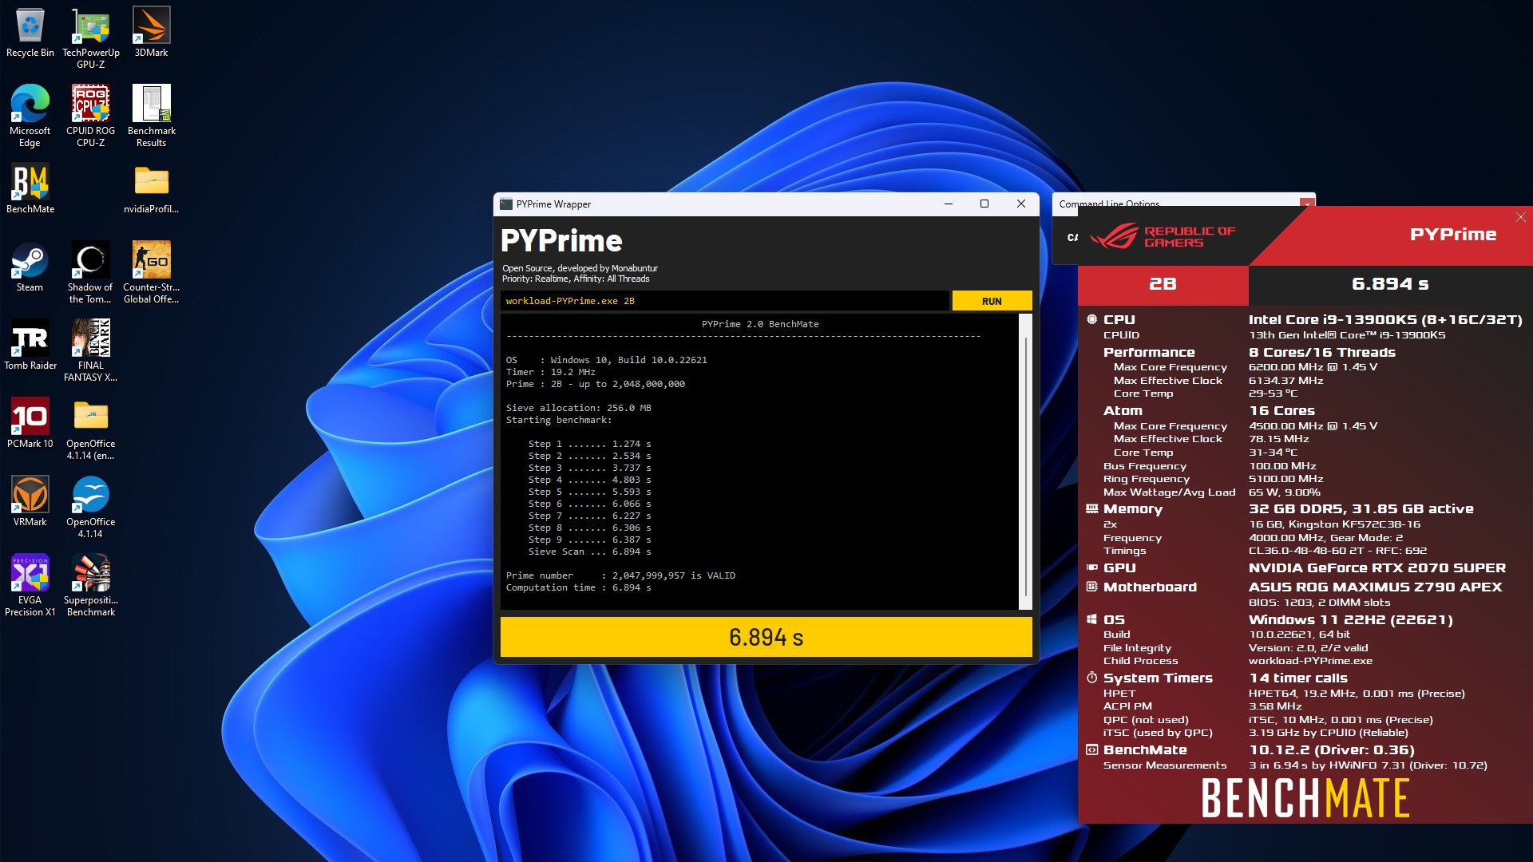Viewport: 1533px width, 862px height.
Task: Launch FINAL FANTASY X benchmark icon
Action: click(91, 351)
